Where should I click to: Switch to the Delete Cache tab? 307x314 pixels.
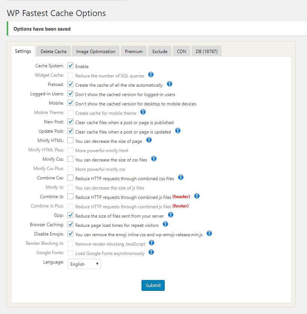coord(54,51)
